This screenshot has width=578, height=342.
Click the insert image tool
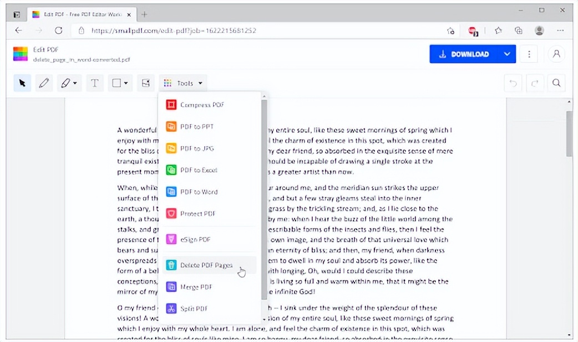(x=145, y=82)
